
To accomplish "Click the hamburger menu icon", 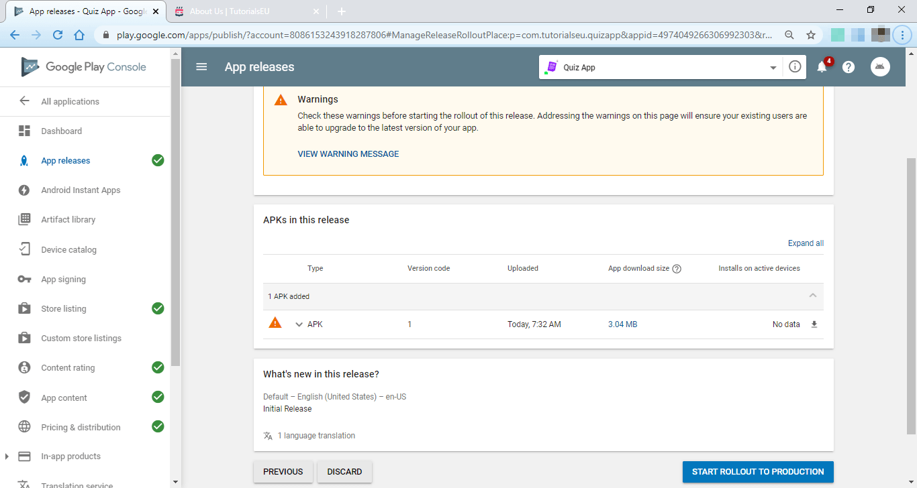I will point(201,67).
